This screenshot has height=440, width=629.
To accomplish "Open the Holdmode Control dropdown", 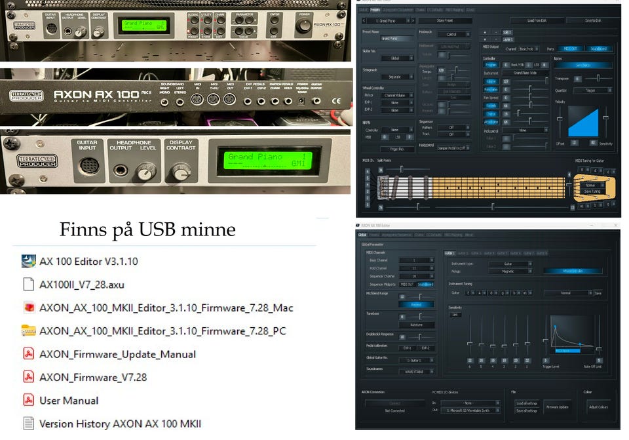I will pos(453,35).
